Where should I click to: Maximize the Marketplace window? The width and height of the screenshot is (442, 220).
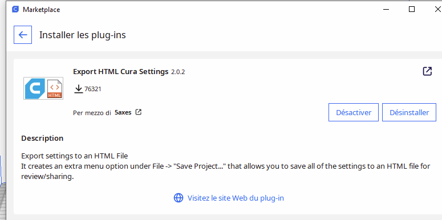[412, 9]
